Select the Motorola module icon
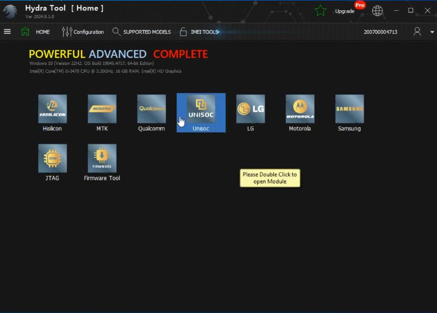Image resolution: width=437 pixels, height=313 pixels. click(300, 109)
